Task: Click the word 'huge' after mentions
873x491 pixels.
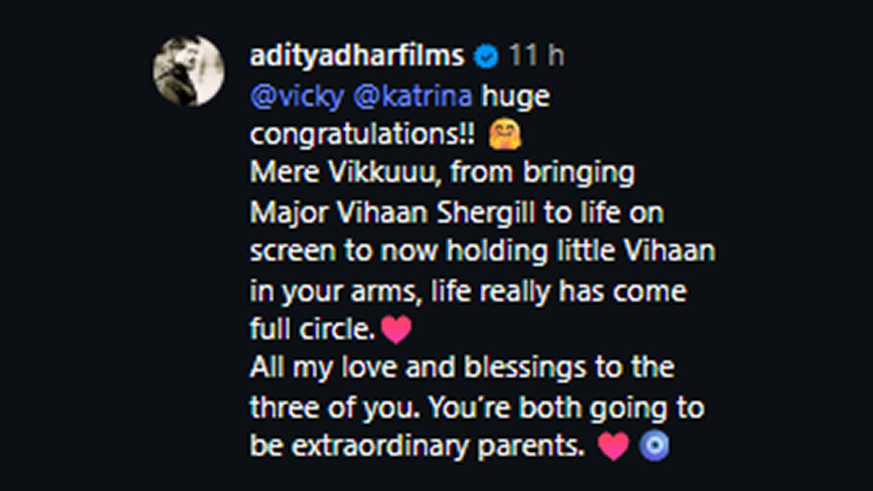Action: point(514,97)
